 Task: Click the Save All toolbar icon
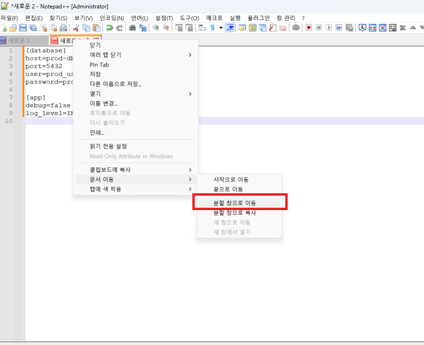point(31,28)
